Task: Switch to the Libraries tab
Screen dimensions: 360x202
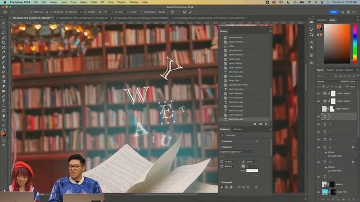Action: (x=237, y=130)
